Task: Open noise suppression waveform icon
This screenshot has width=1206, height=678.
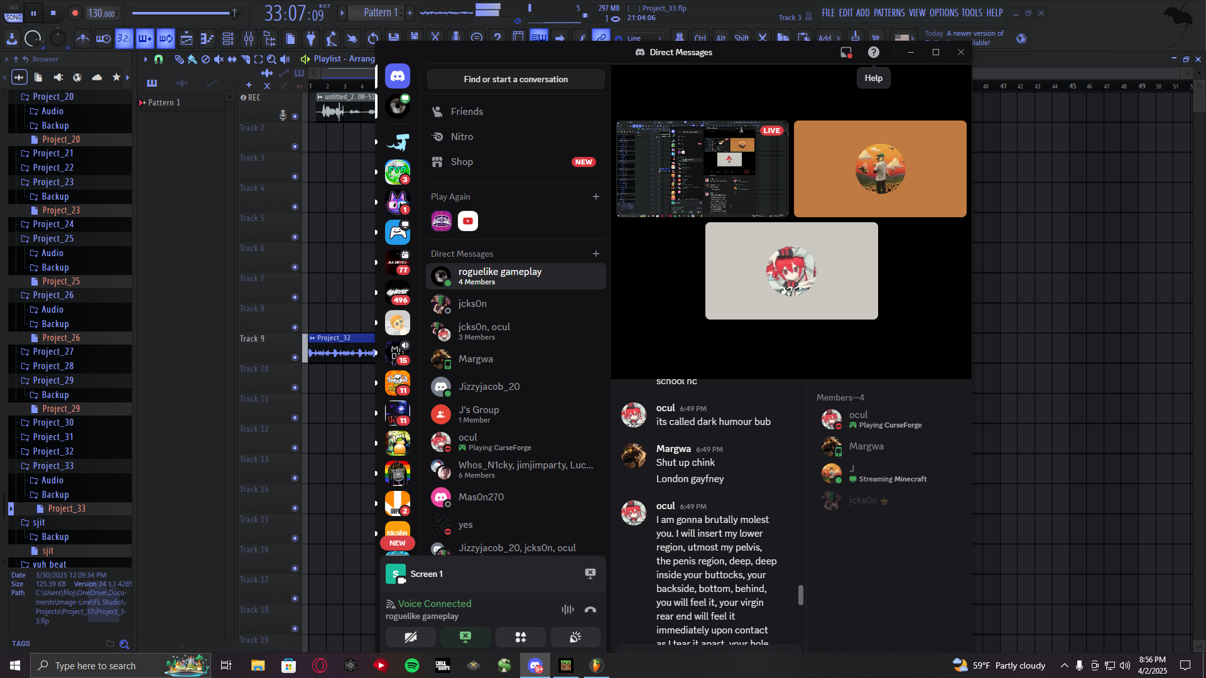Action: [x=567, y=610]
